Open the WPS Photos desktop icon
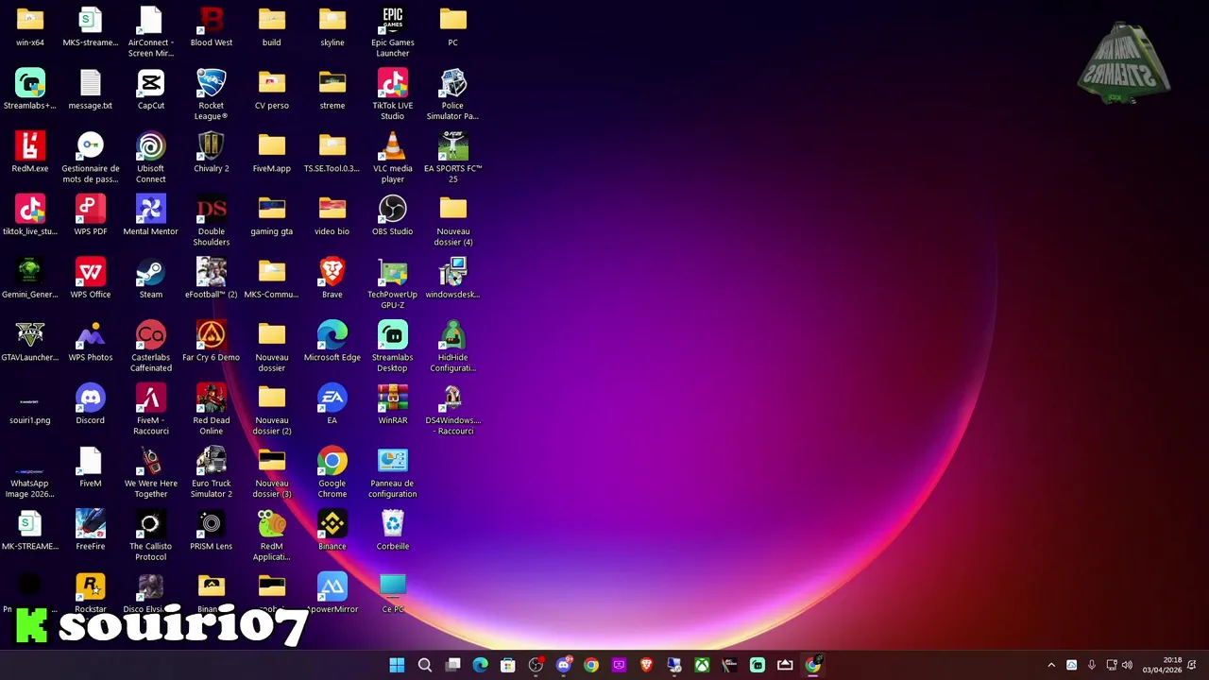This screenshot has height=680, width=1209. [91, 342]
